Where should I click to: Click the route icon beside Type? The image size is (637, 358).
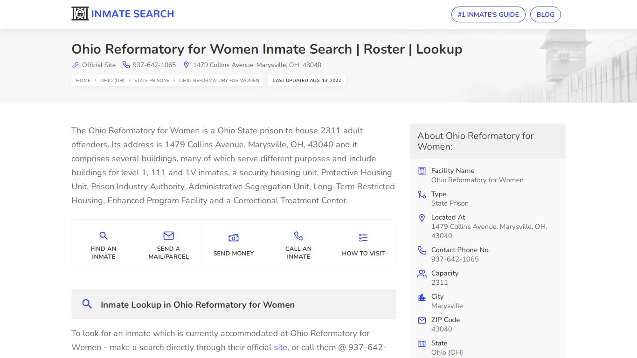tap(422, 194)
